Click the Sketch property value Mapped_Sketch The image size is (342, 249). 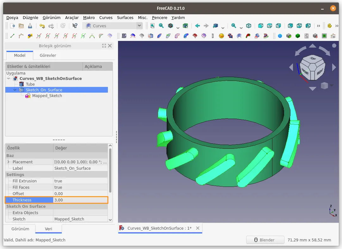point(80,219)
